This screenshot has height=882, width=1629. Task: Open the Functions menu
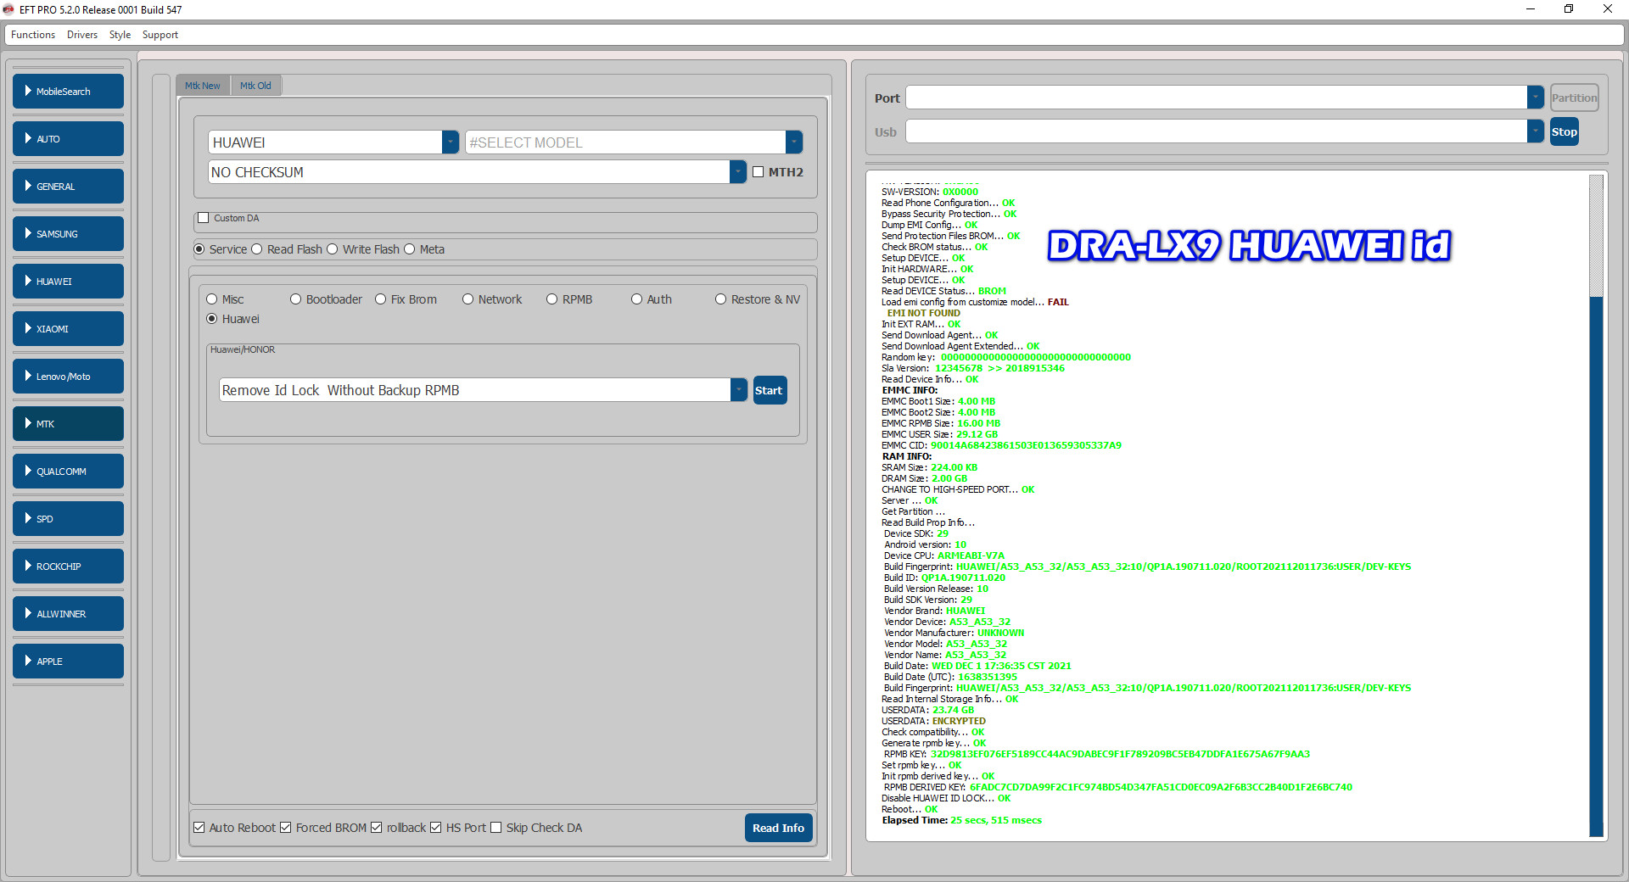pyautogui.click(x=33, y=35)
